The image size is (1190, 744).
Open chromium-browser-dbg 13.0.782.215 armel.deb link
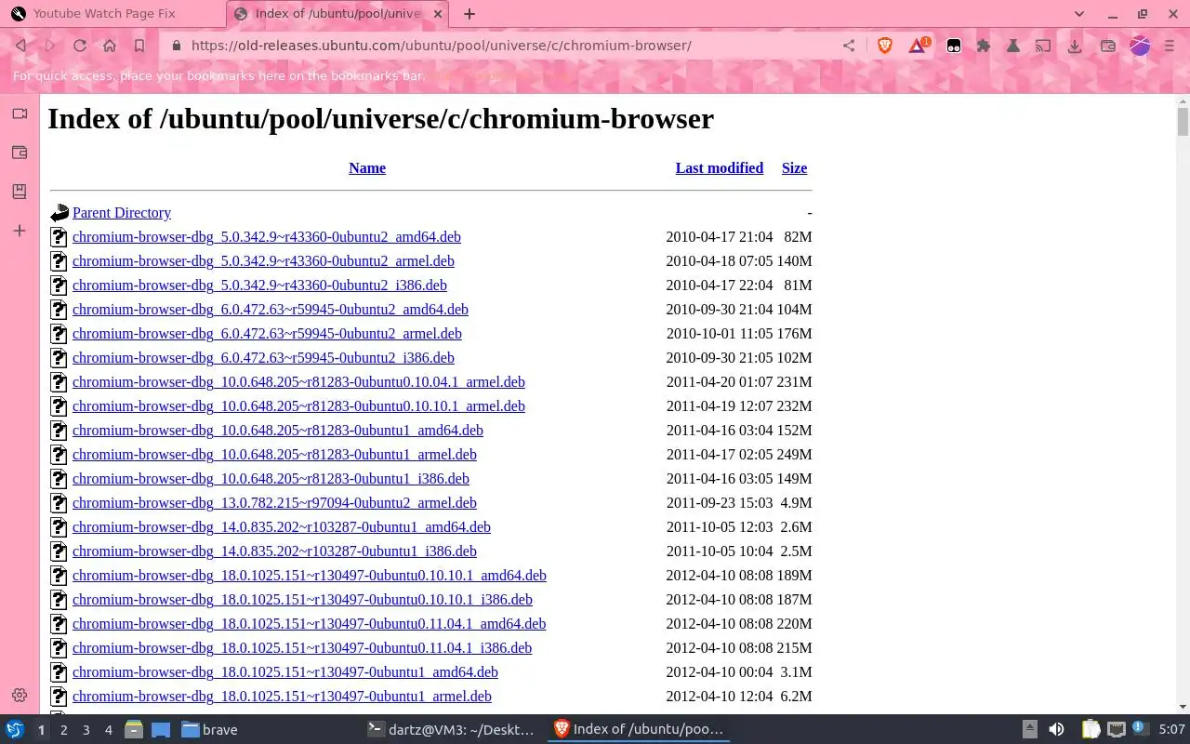274,503
